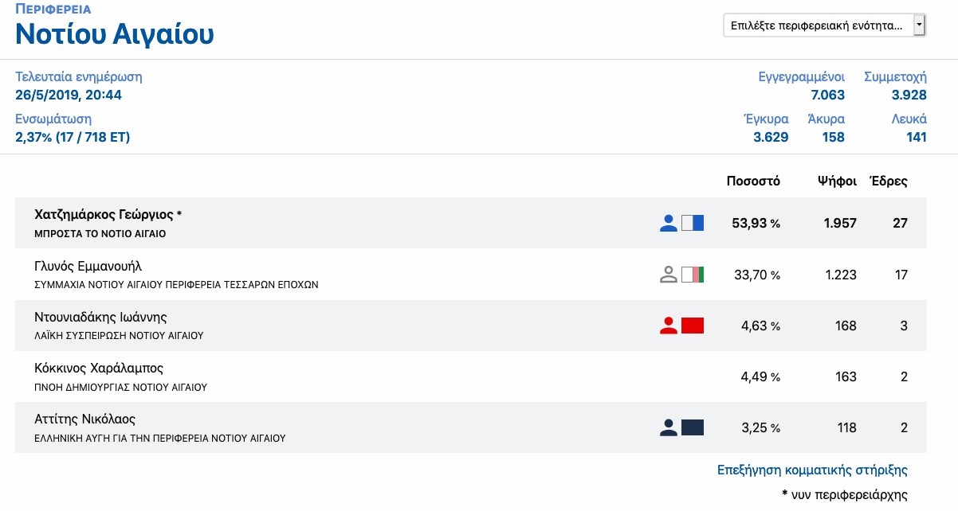Click dark navy flag of Αττίτης Νικόλαος
958x511 pixels.
(693, 427)
